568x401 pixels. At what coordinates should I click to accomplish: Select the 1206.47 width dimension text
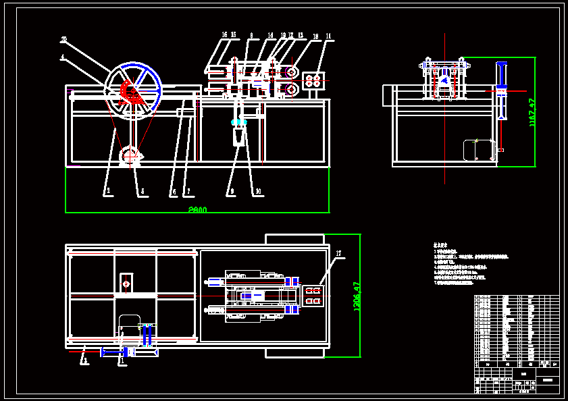click(357, 296)
